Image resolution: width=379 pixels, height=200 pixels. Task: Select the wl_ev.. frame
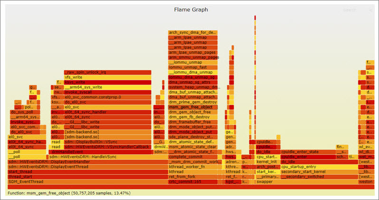tap(366, 147)
